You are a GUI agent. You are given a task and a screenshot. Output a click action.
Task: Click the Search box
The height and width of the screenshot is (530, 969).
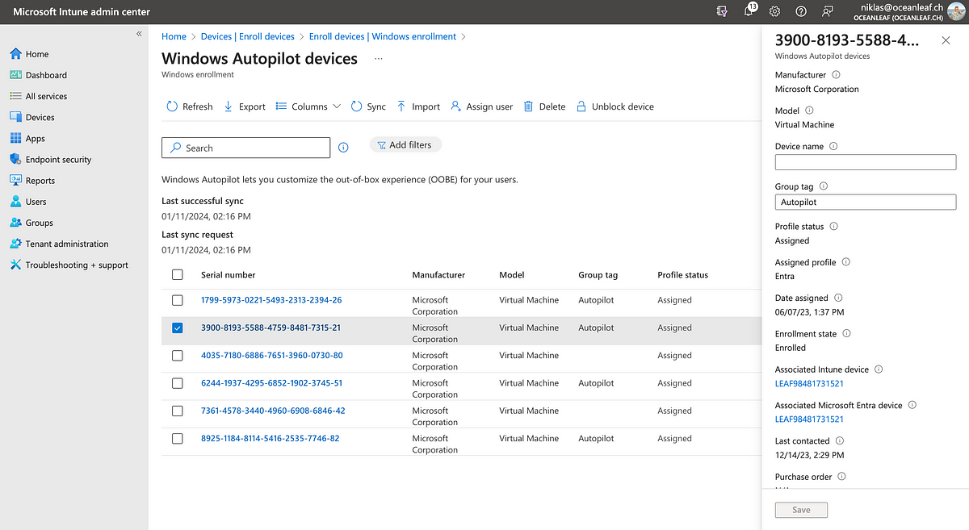click(246, 148)
